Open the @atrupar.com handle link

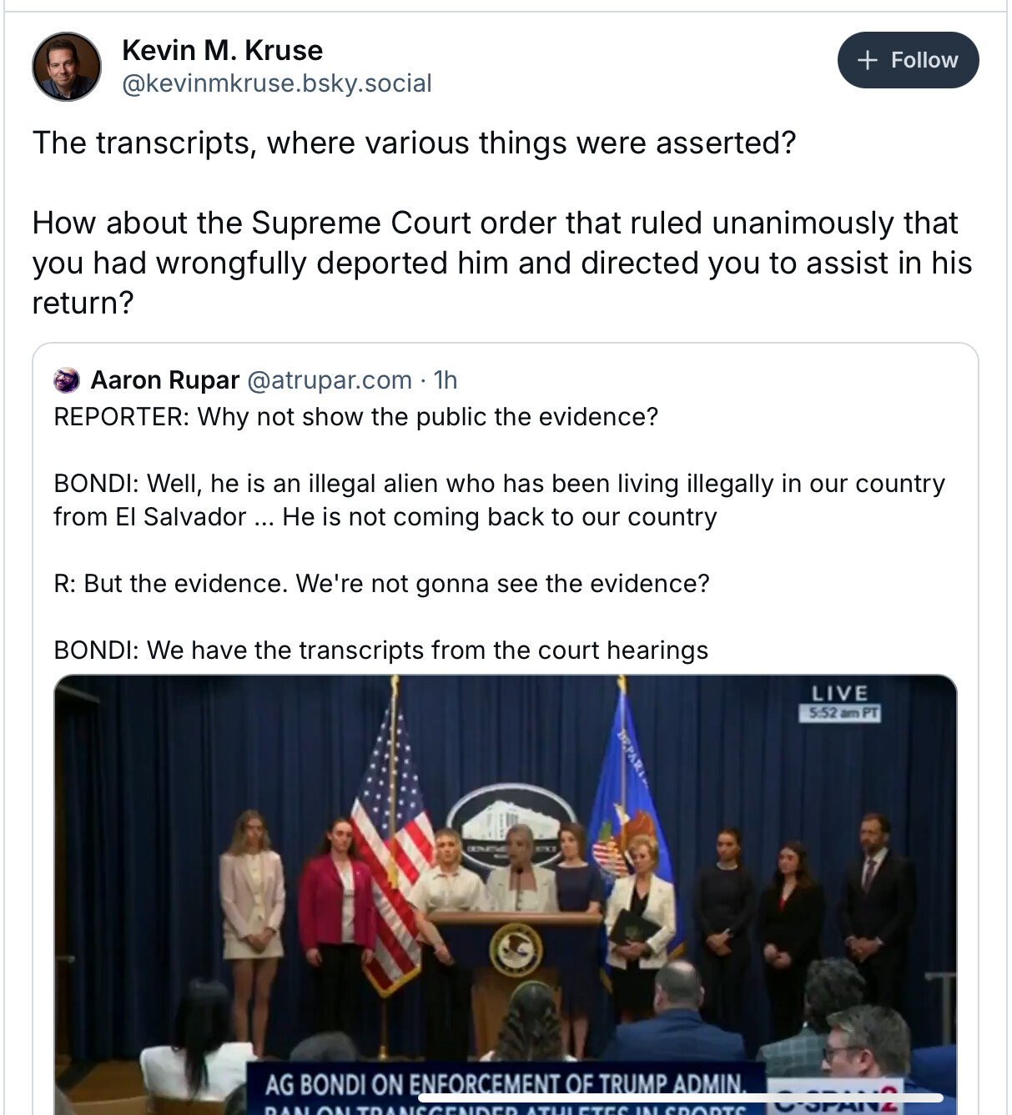[330, 380]
